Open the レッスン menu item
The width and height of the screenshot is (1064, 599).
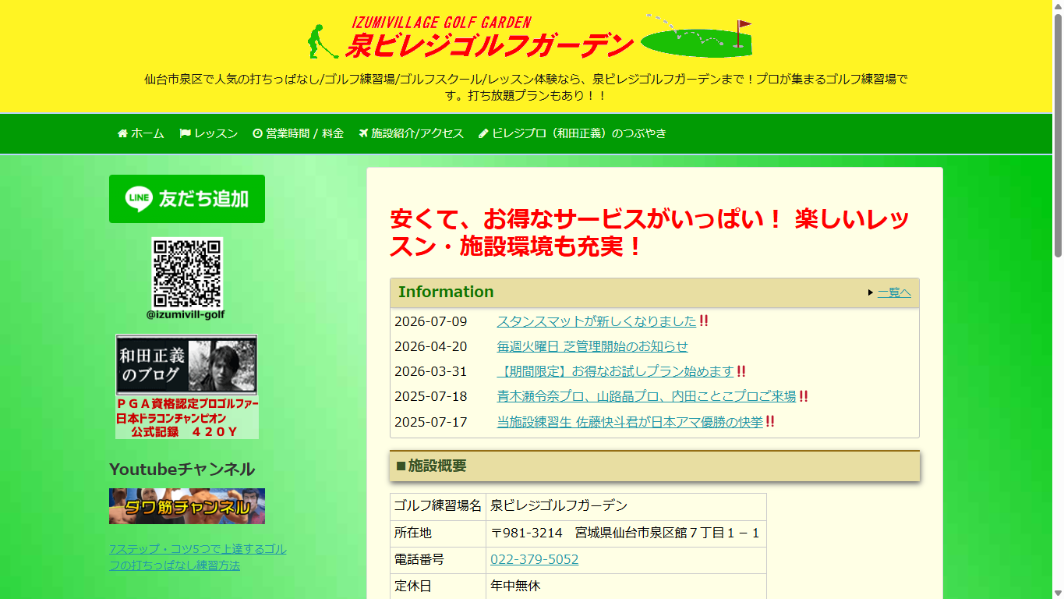pos(209,133)
